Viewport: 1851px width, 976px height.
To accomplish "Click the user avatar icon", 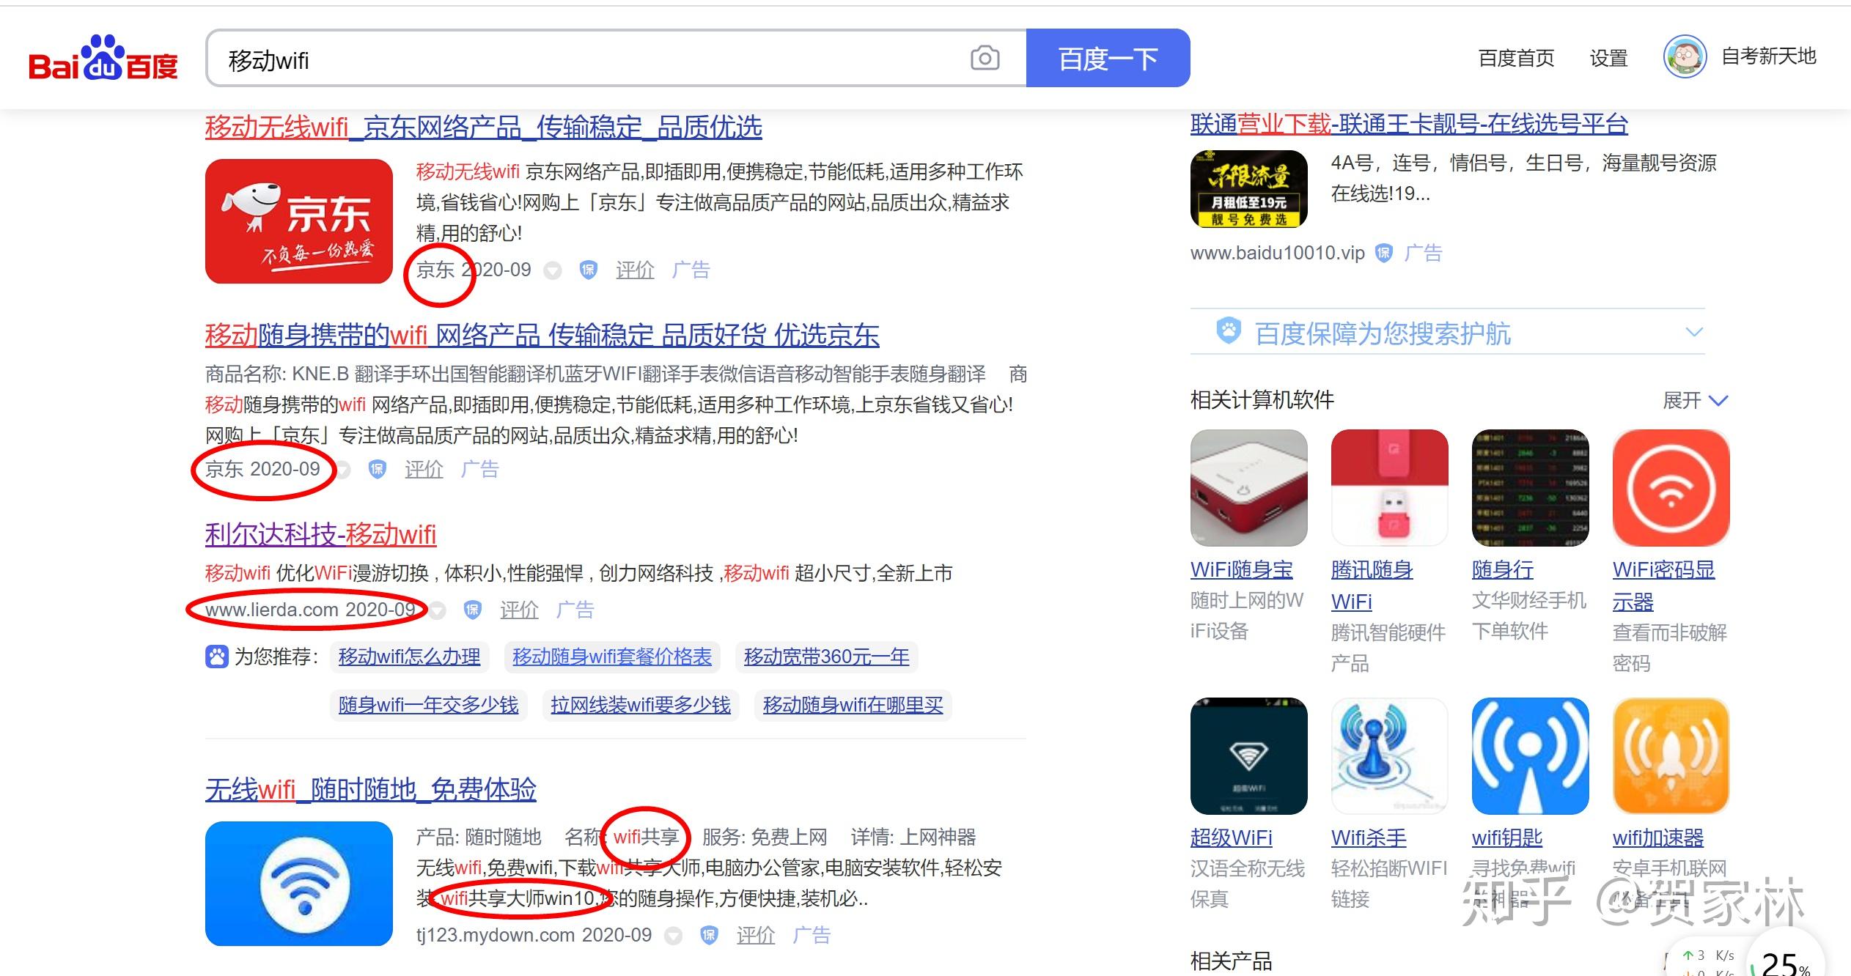I will click(x=1685, y=56).
